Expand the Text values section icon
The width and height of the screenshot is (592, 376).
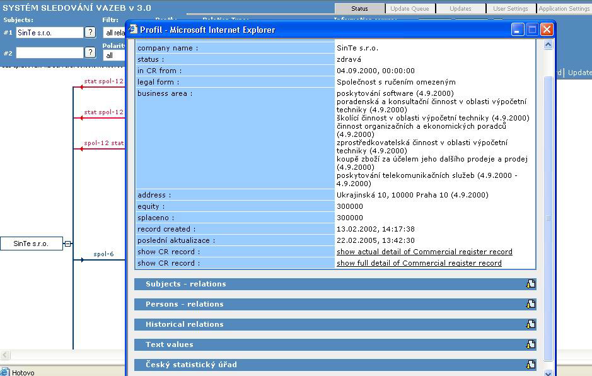(531, 344)
